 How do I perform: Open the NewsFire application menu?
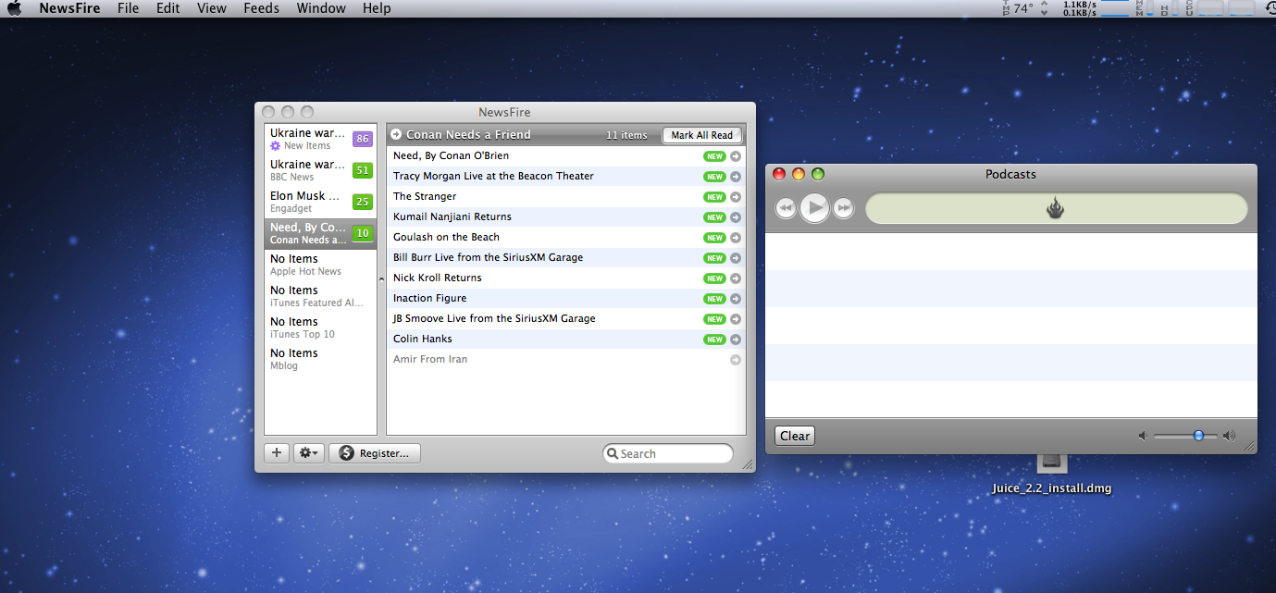click(x=69, y=8)
